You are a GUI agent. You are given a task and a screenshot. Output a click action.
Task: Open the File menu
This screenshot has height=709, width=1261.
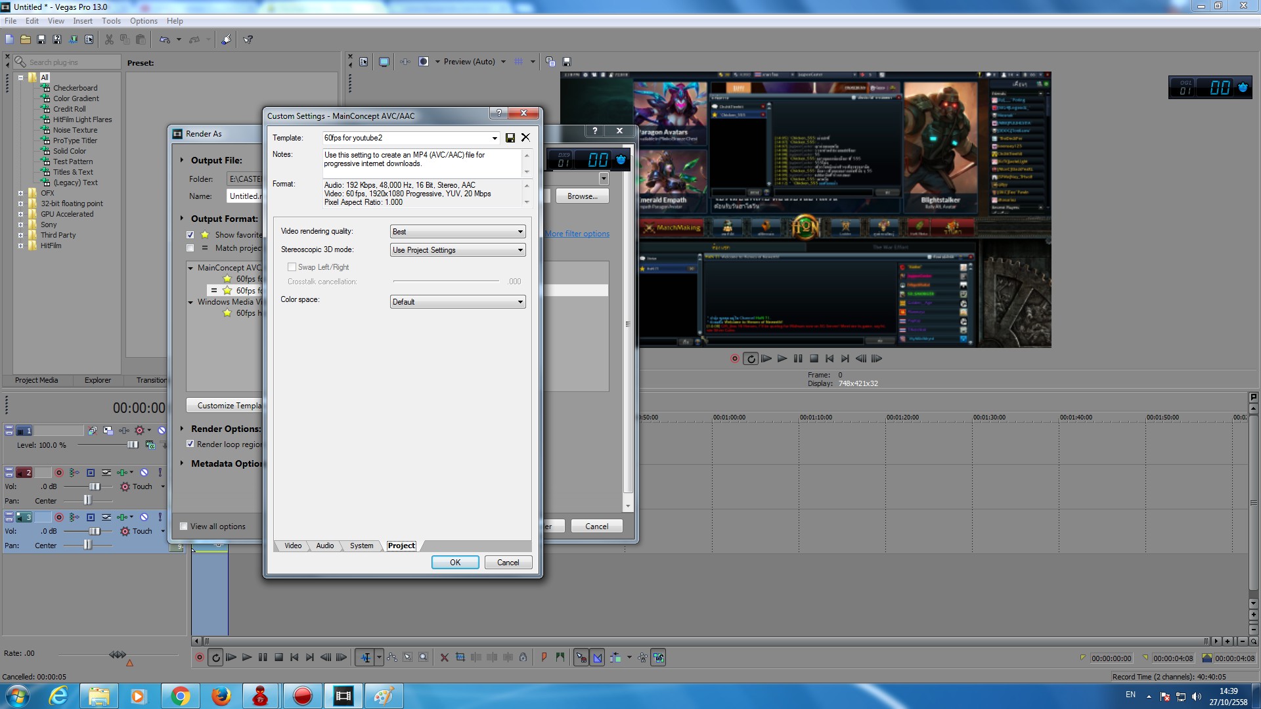[11, 21]
